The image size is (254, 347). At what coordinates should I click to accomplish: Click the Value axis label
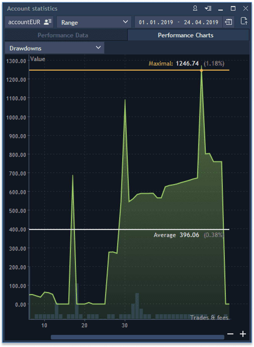click(37, 59)
